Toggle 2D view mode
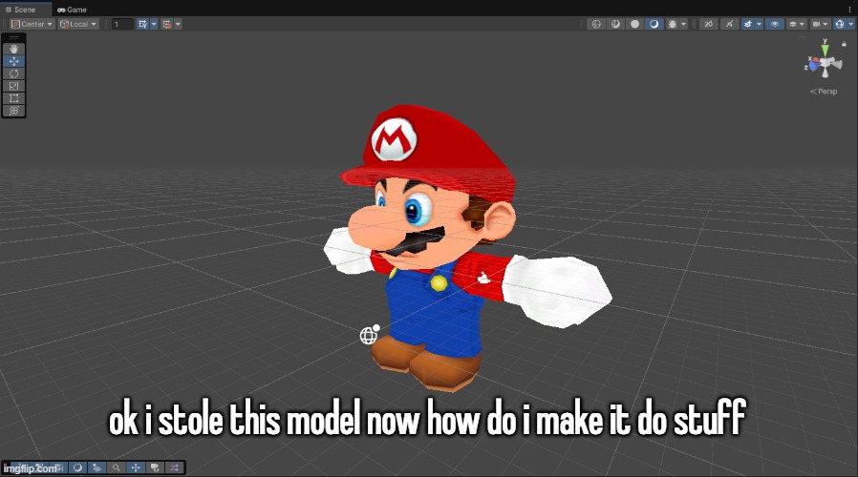The width and height of the screenshot is (858, 477). (x=709, y=24)
